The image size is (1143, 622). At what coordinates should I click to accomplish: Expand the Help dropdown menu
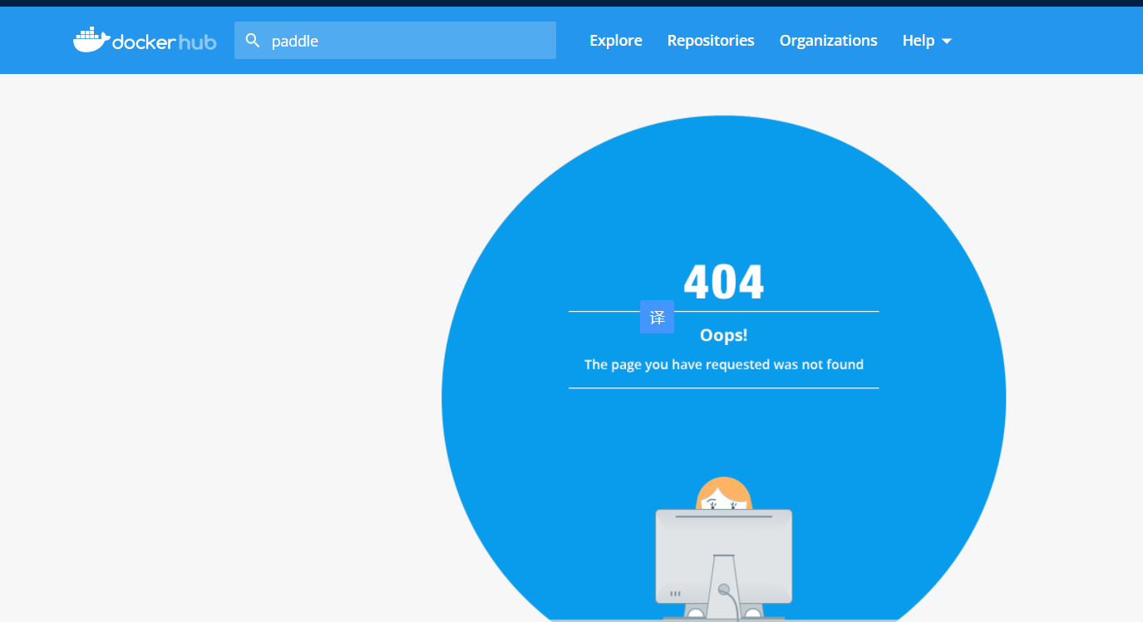tap(925, 40)
